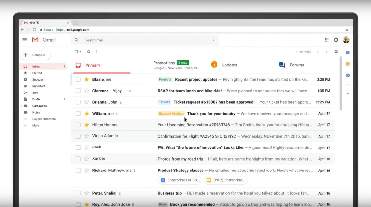Open the main menu hamburger icon

pos(25,40)
